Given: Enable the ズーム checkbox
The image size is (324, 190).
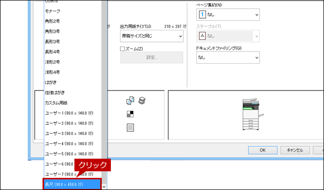Looking at the screenshot, I should [122, 49].
